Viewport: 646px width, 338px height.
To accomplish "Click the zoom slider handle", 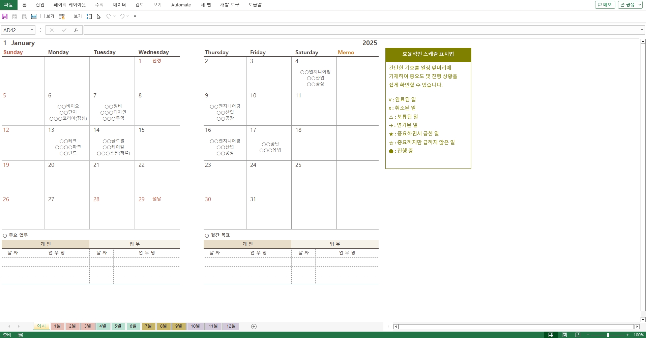I will (x=608, y=335).
